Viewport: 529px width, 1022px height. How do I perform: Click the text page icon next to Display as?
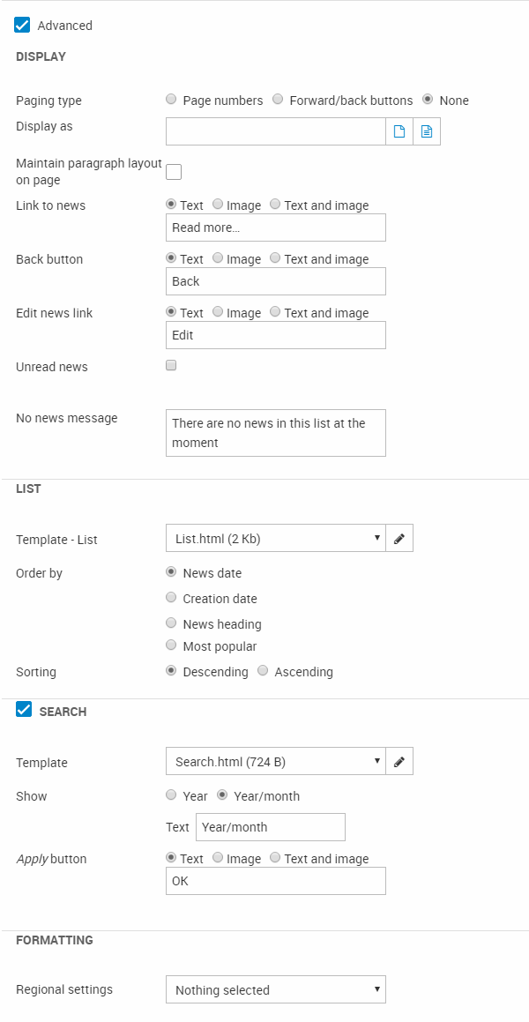point(427,131)
